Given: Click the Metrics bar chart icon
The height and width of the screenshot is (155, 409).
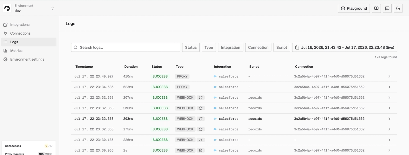Looking at the screenshot, I should coord(5,51).
